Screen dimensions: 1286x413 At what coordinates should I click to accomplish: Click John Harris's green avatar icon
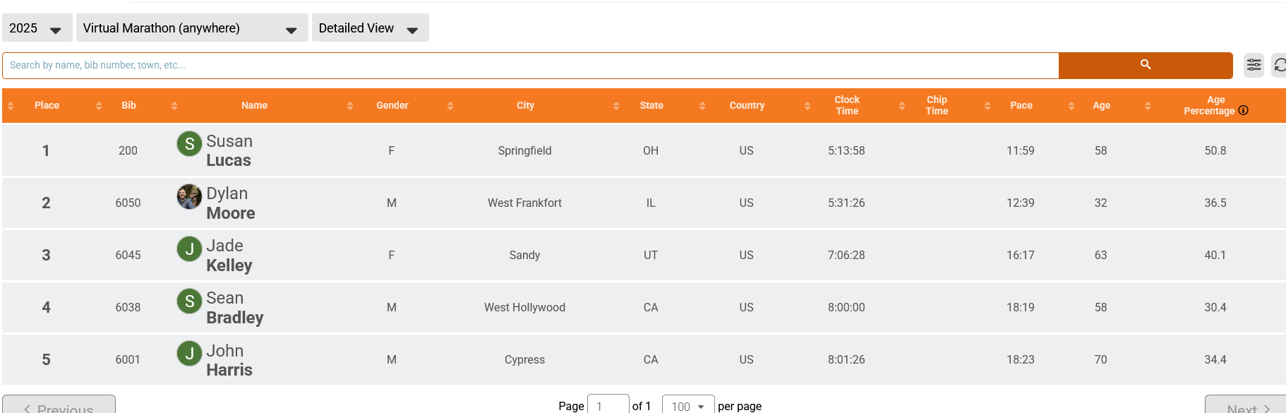tap(189, 353)
